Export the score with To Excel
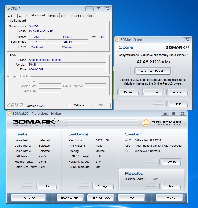 click(x=153, y=92)
